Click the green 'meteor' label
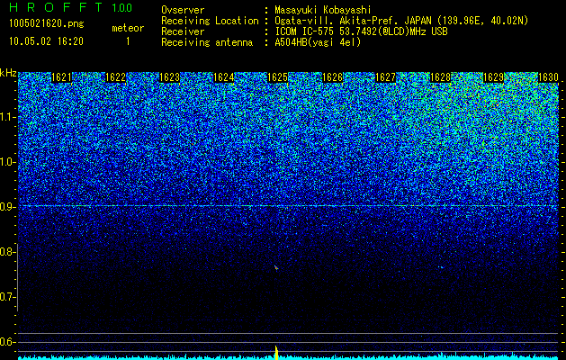The width and height of the screenshot is (566, 360). click(128, 28)
